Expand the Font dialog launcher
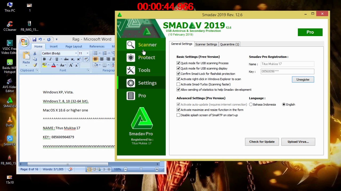 pos(88,70)
